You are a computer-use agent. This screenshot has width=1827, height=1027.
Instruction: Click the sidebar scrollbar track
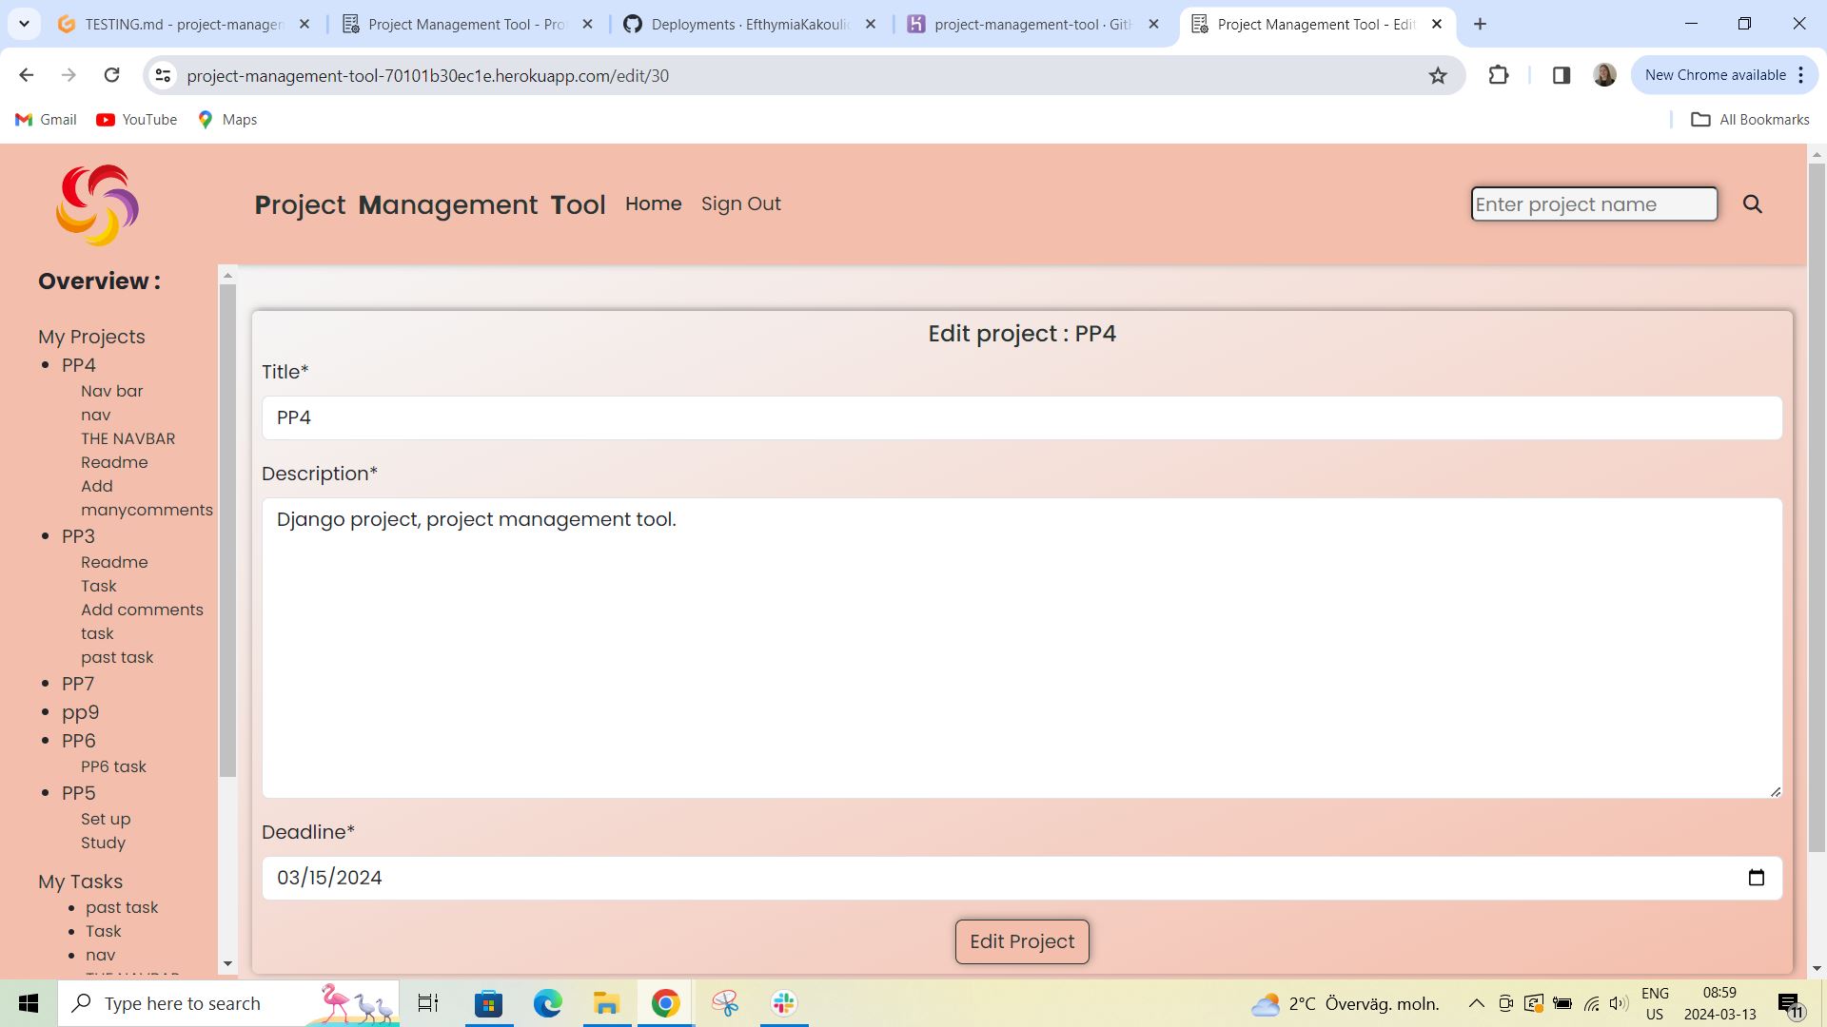pyautogui.click(x=226, y=618)
